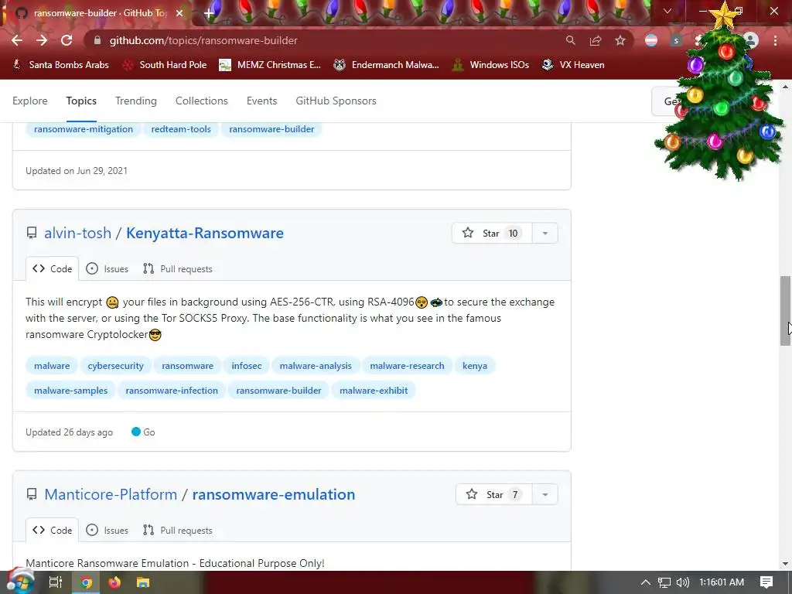The width and height of the screenshot is (792, 594).
Task: Open Chrome's three-dot menu
Action: tap(775, 40)
